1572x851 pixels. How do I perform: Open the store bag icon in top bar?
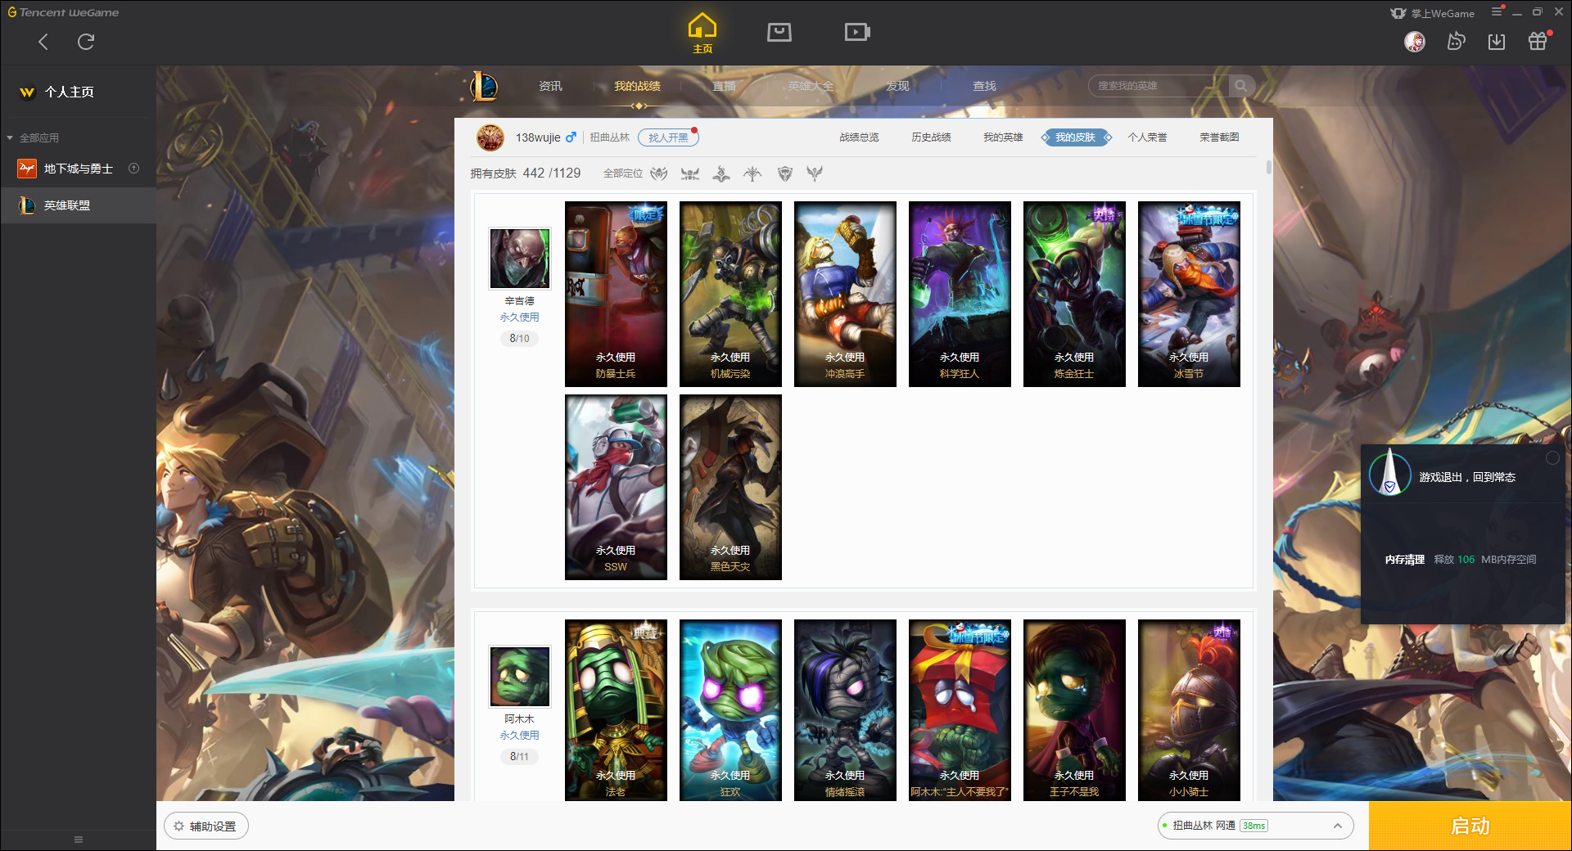coord(779,32)
